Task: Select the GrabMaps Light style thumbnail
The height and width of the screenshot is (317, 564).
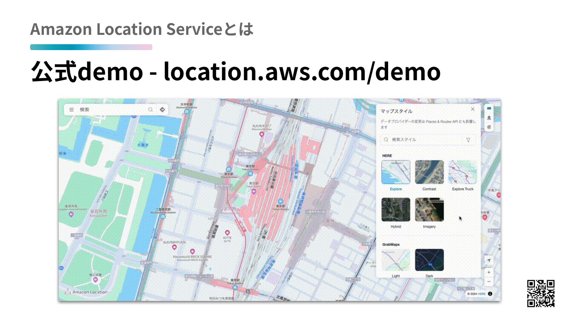Action: [396, 260]
